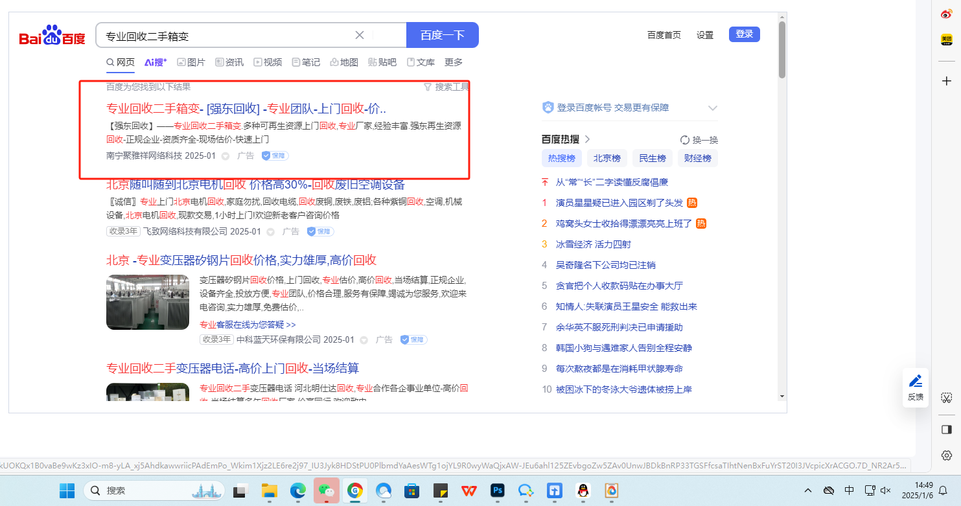Show hidden system tray icons
This screenshot has width=961, height=506.
coord(807,490)
